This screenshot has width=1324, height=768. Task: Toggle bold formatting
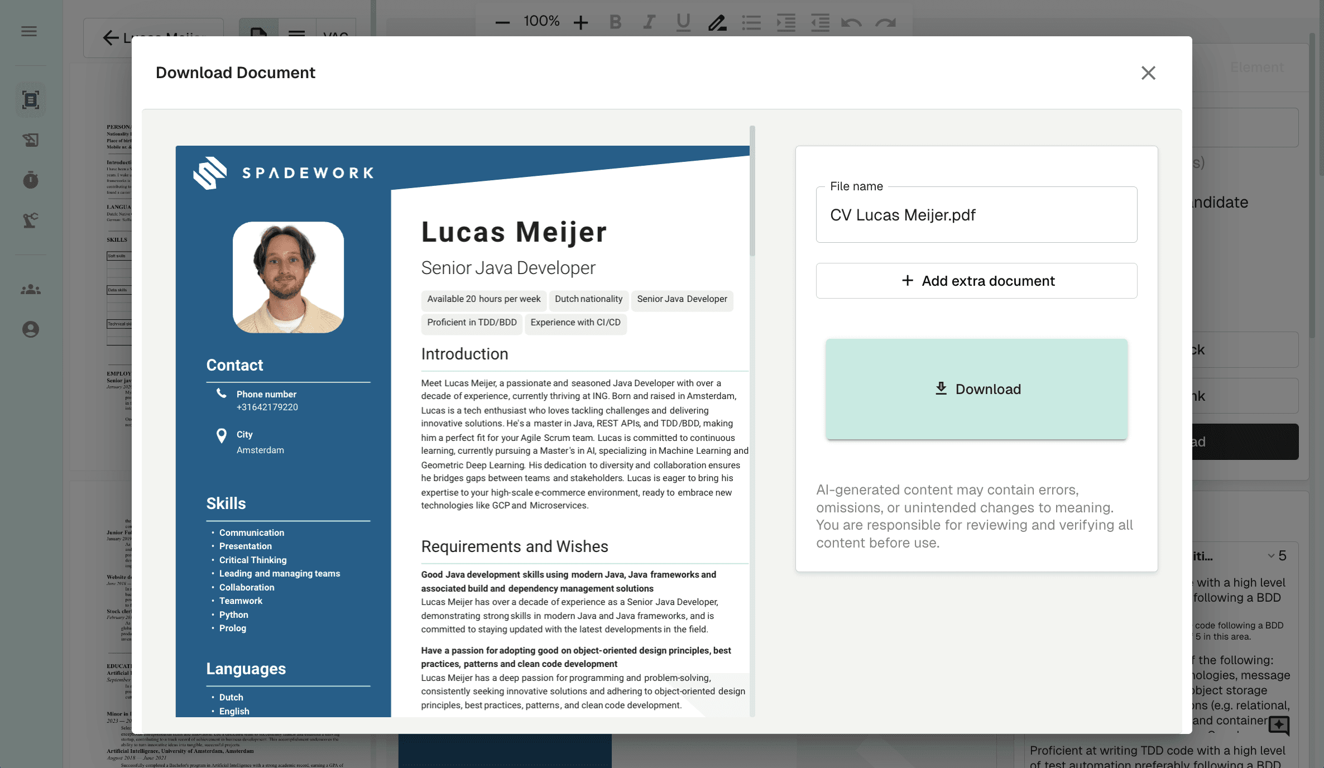(615, 22)
